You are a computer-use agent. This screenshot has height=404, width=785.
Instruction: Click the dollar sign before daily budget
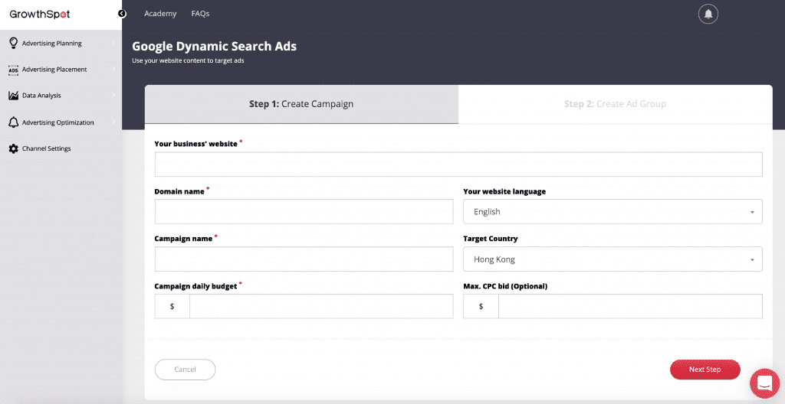pos(172,306)
